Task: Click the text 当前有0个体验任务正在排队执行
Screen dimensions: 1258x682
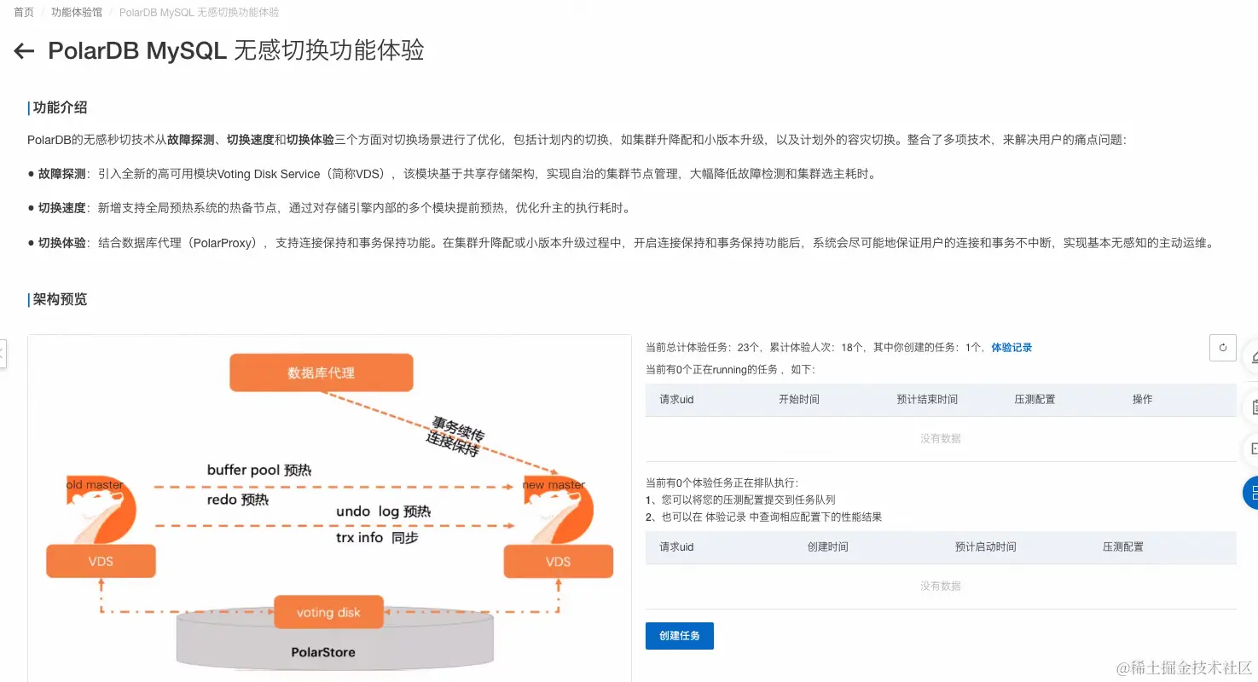Action: tap(721, 483)
